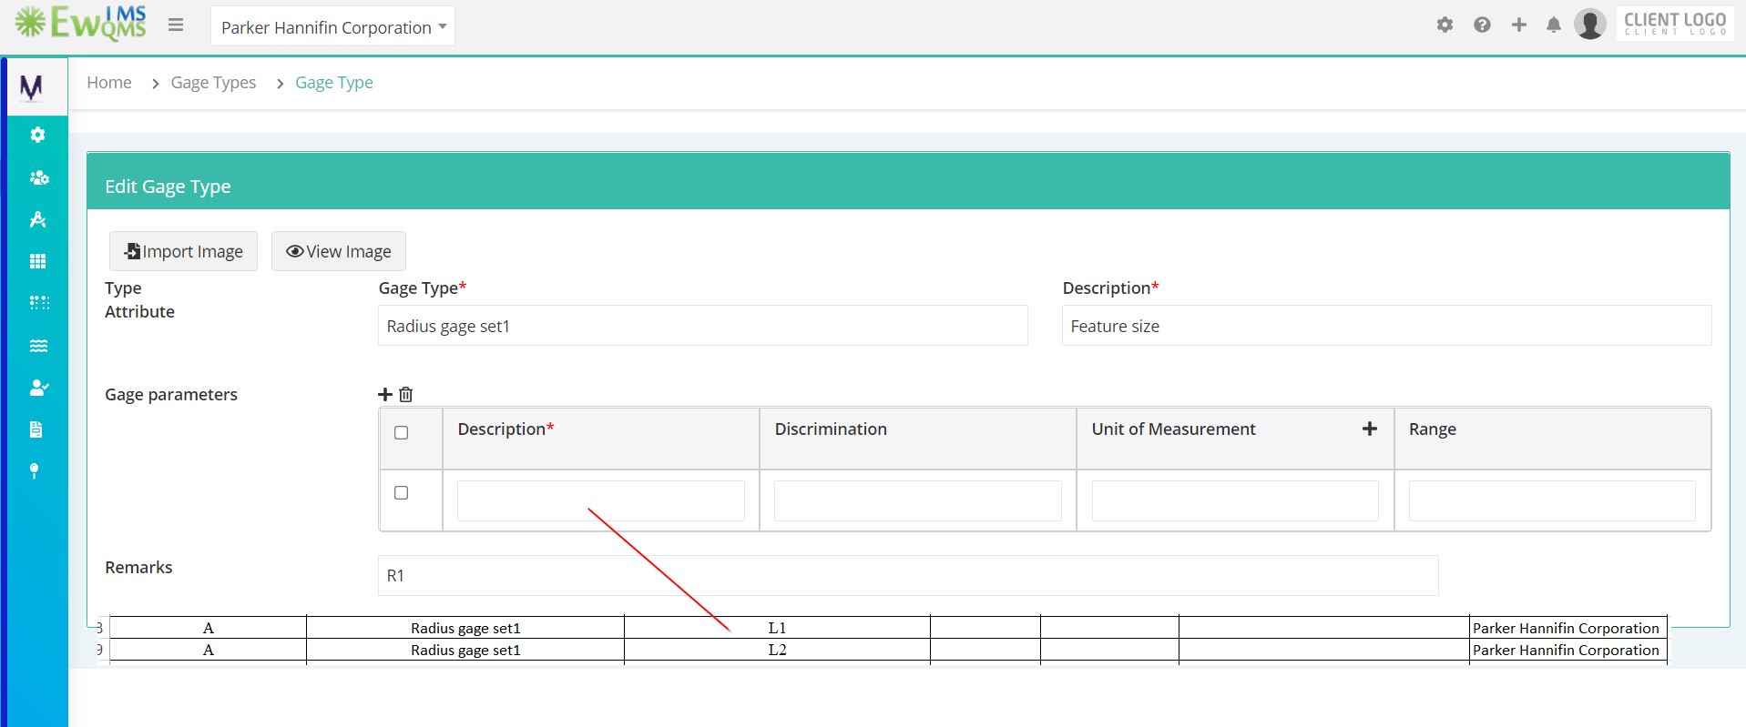Click the Discrimination column header
This screenshot has height=727, width=1746.
(918, 439)
